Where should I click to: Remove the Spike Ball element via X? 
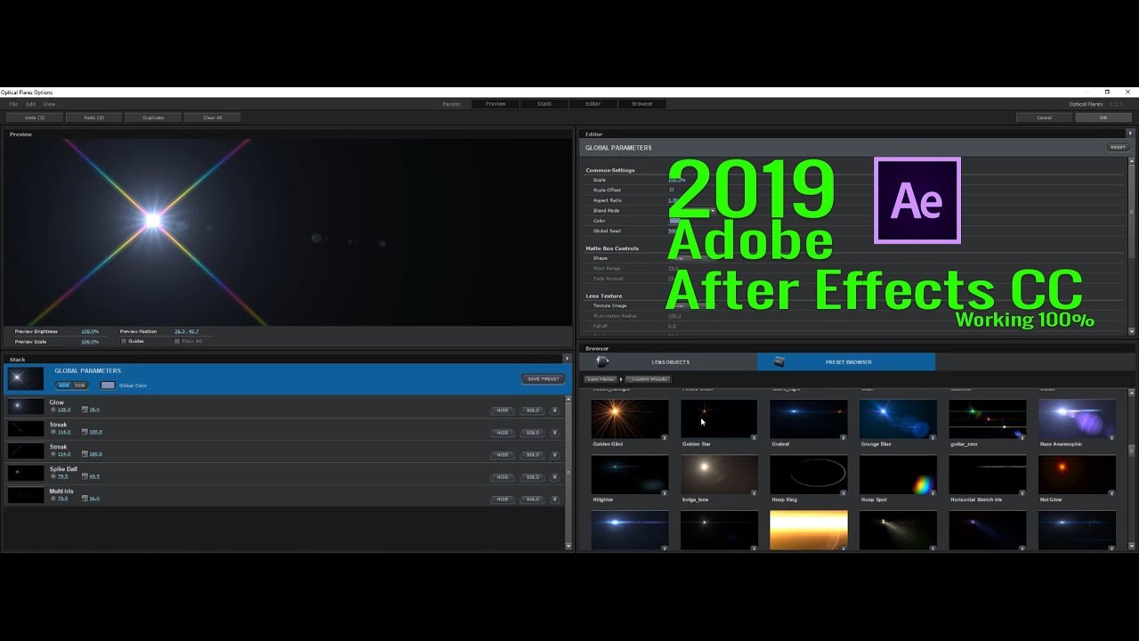coord(554,477)
